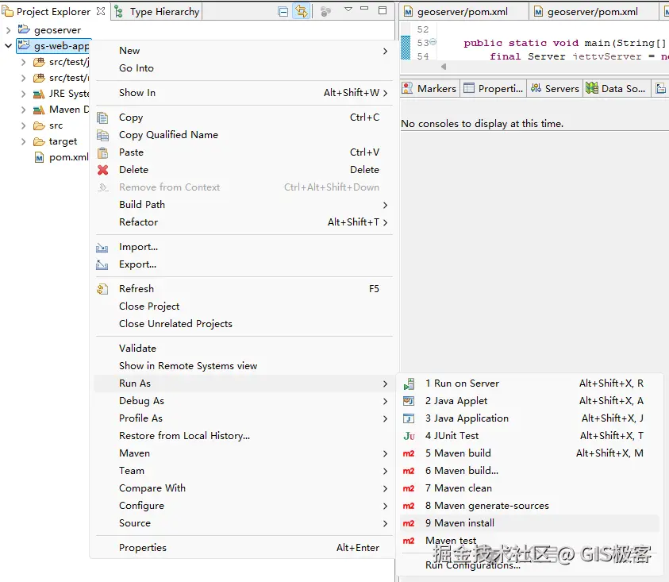Open the Refactor submenu

coord(244,222)
